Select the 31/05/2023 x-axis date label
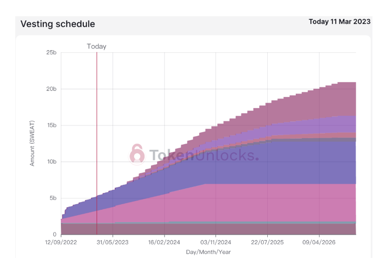The width and height of the screenshot is (376, 263). pos(112,242)
